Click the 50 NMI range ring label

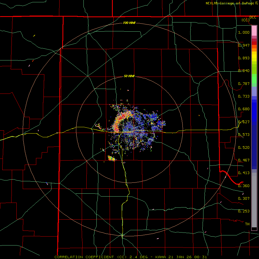pyautogui.click(x=129, y=76)
